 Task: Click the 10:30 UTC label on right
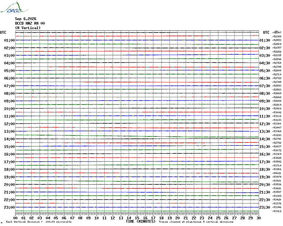click(265, 109)
